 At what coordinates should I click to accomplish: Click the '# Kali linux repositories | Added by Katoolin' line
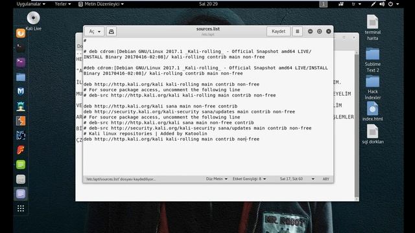[145, 133]
